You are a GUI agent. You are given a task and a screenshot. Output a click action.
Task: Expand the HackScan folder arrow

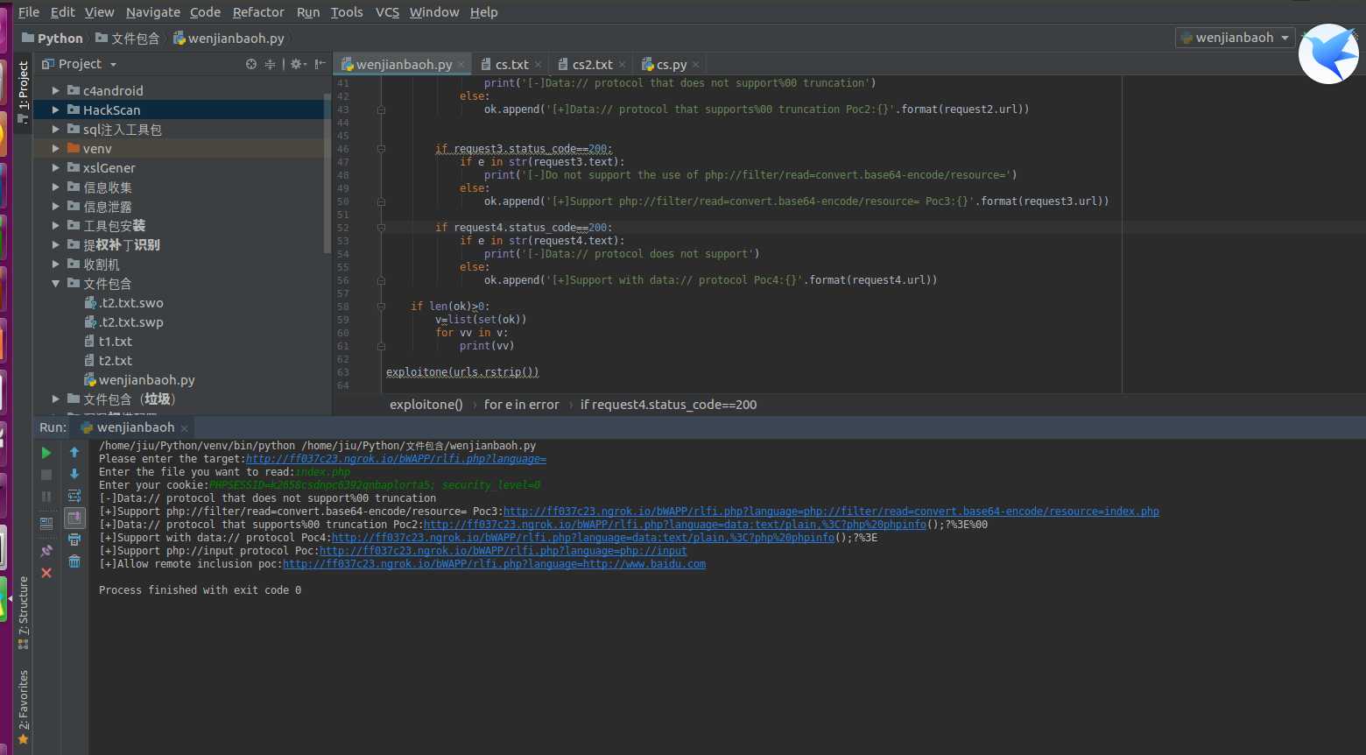55,109
